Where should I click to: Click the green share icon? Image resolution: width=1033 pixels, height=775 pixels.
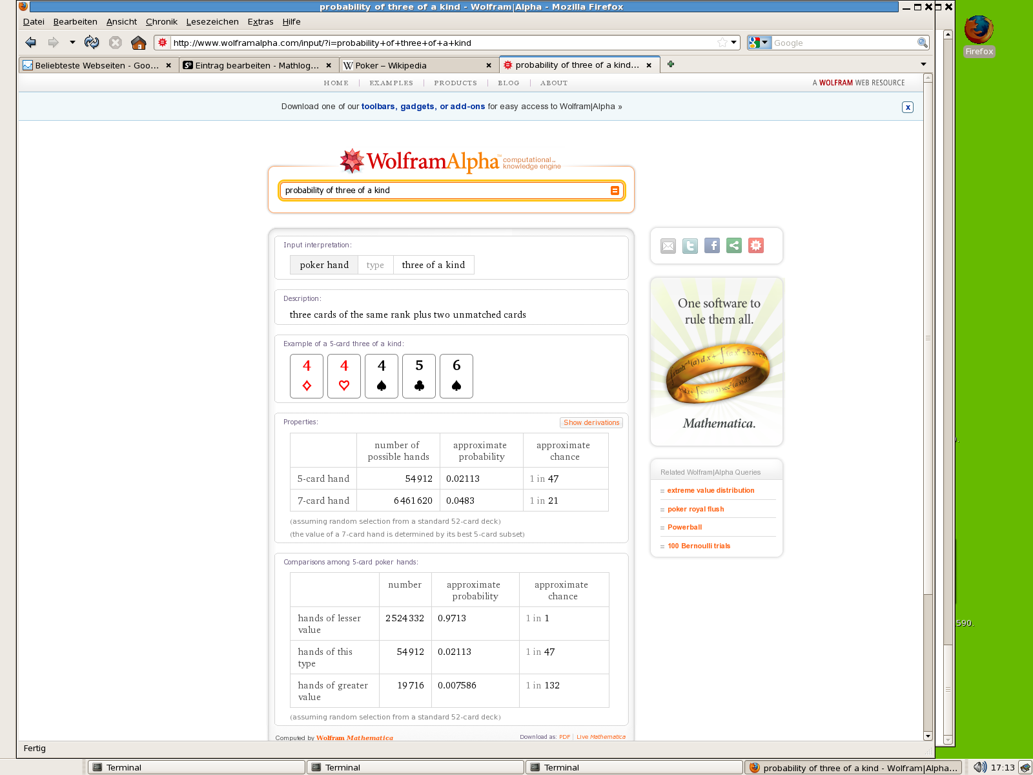click(x=734, y=246)
